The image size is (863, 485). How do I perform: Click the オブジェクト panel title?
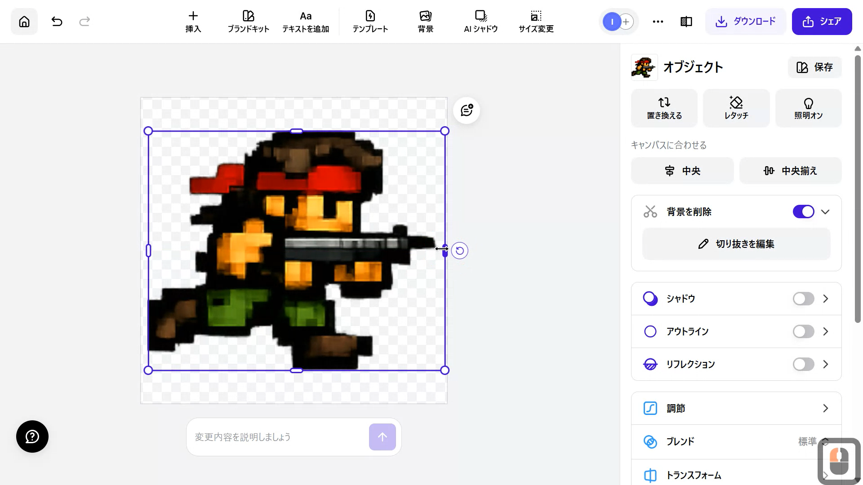(693, 67)
